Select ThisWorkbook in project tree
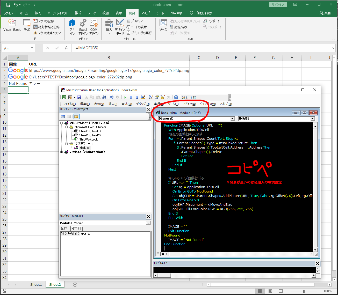The height and width of the screenshot is (295, 338). point(88,139)
